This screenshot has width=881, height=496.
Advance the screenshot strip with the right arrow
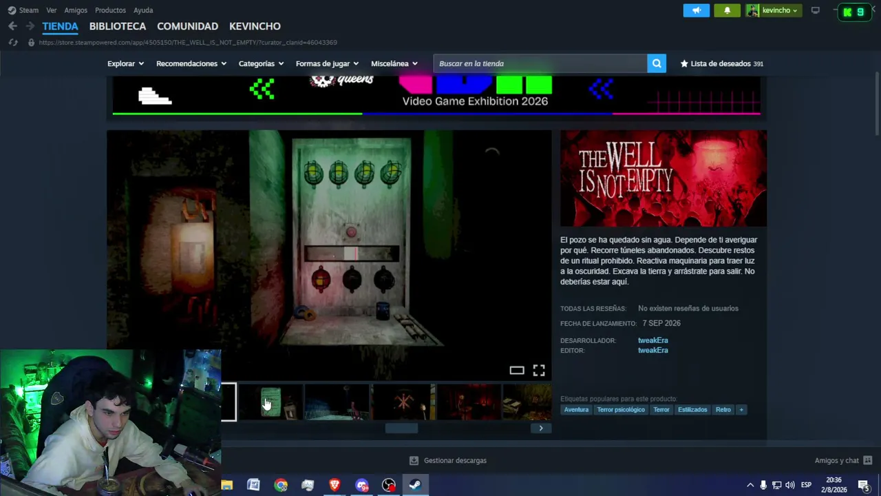(x=541, y=428)
